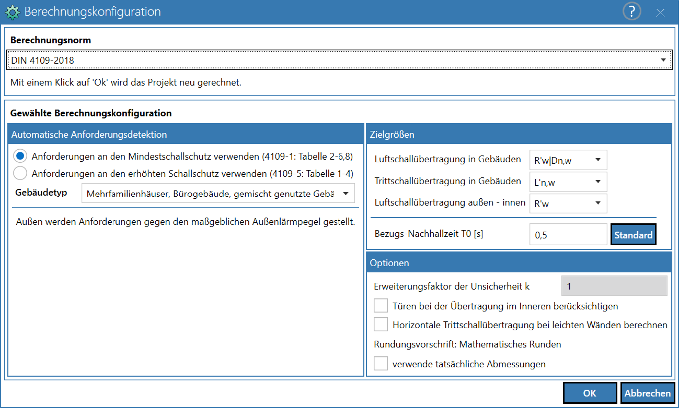
Task: Click the Zielgrößen panel header
Action: pyautogui.click(x=519, y=134)
